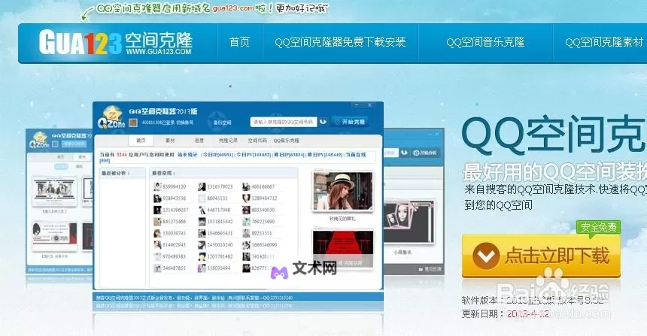Switch to the QQ音乐克隆 tab
647x336 pixels.
click(287, 141)
